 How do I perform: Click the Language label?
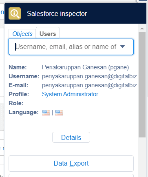click(24, 112)
